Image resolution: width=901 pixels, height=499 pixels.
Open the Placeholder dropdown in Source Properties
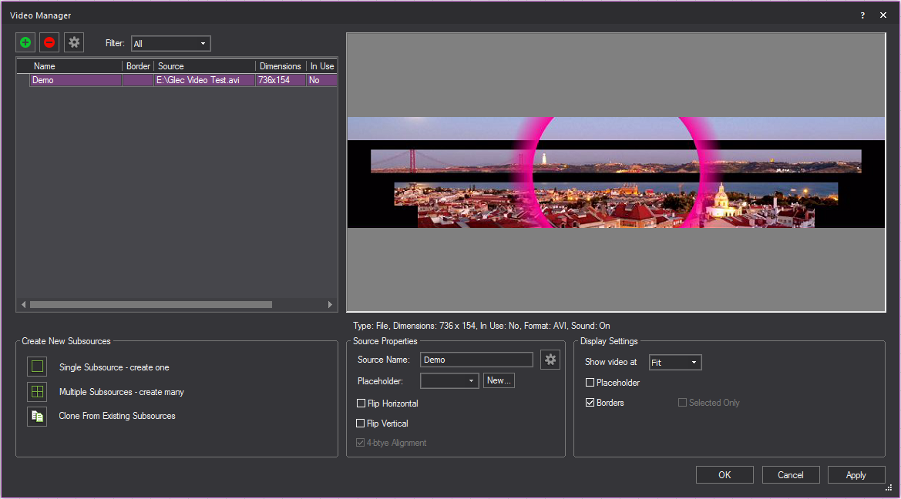click(449, 381)
